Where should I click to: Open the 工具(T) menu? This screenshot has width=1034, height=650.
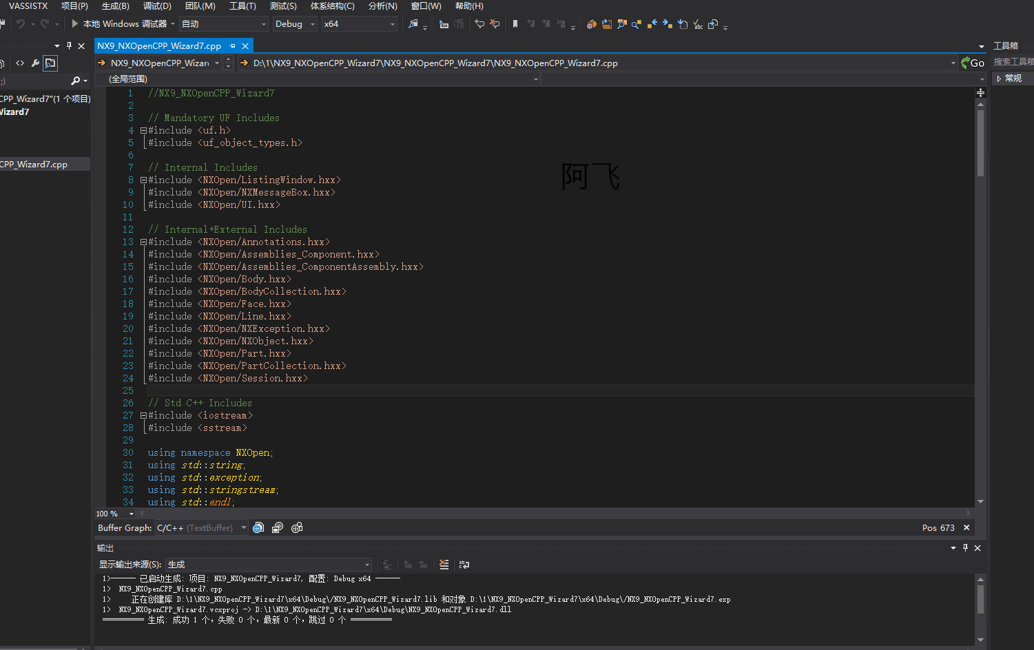[x=242, y=6]
